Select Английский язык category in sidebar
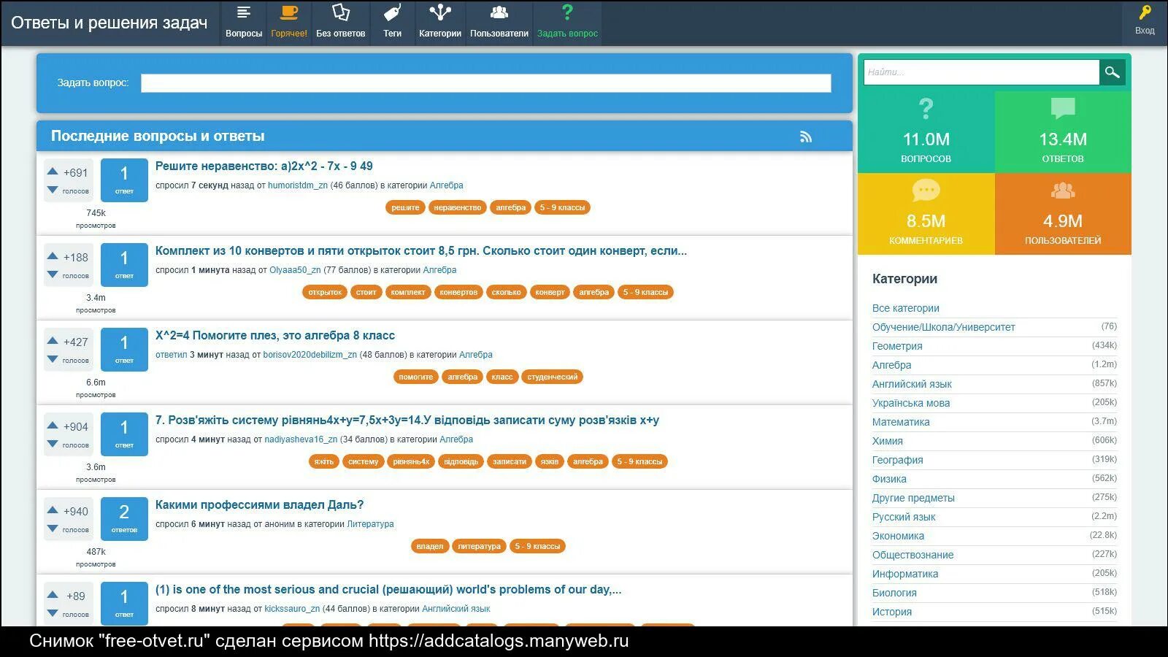The width and height of the screenshot is (1168, 657). pyautogui.click(x=912, y=384)
